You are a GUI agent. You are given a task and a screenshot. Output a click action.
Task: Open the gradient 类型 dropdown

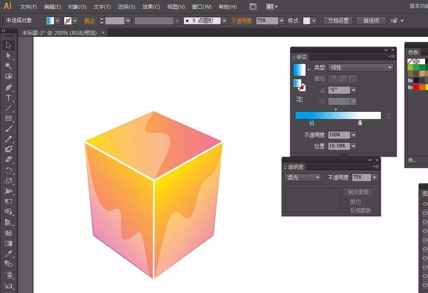[360, 68]
